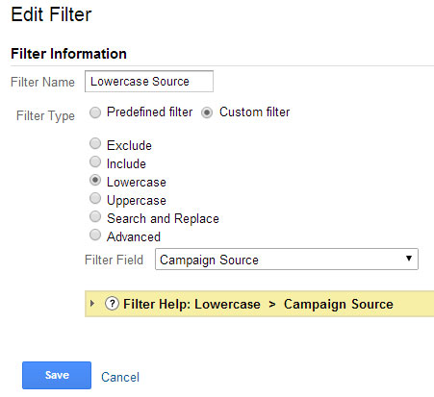Click the Advanced label text
Viewport: 434px width, 397px height.
coord(134,236)
